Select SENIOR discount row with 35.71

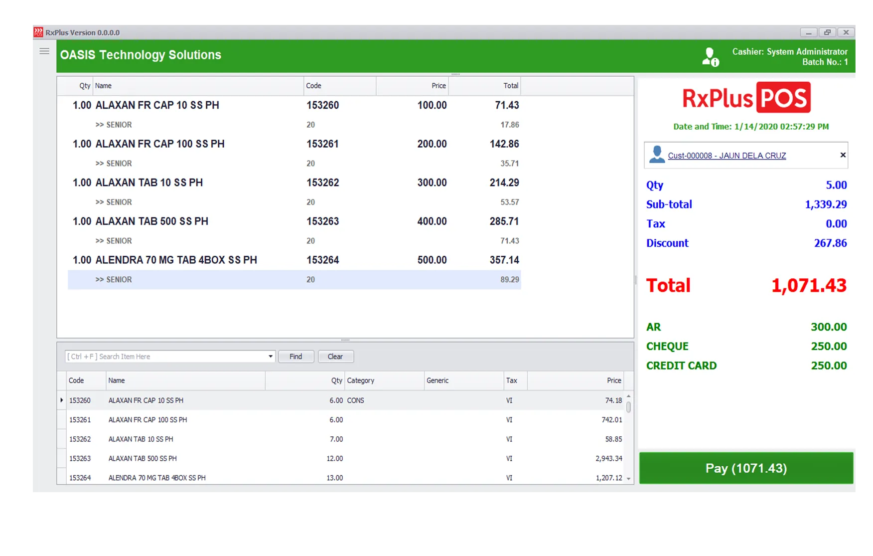(294, 164)
